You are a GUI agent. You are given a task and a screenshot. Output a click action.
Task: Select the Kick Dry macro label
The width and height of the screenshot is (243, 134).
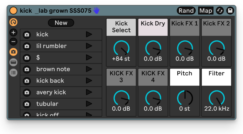(153, 27)
